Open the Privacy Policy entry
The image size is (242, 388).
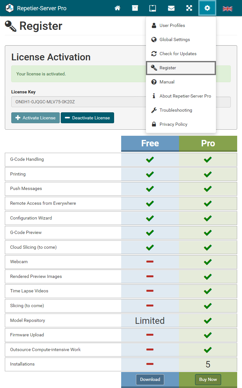[173, 124]
